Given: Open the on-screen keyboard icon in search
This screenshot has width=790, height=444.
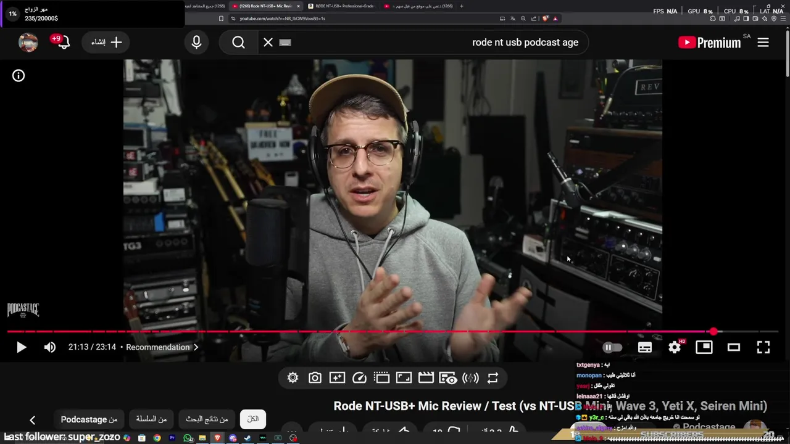Looking at the screenshot, I should click(285, 43).
